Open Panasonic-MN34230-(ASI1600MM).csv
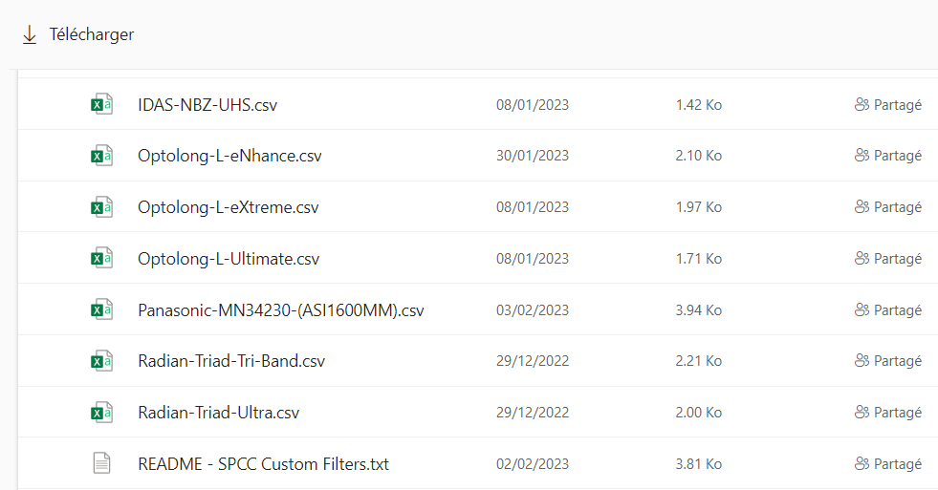 [280, 310]
